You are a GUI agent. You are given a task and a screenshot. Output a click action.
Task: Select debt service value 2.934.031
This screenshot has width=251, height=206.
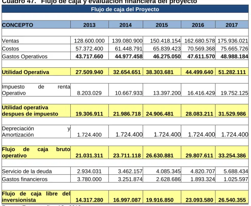point(89,171)
